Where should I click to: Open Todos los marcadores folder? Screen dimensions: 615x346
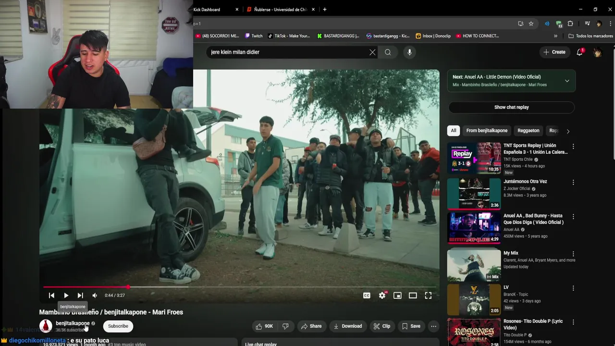[x=590, y=36]
